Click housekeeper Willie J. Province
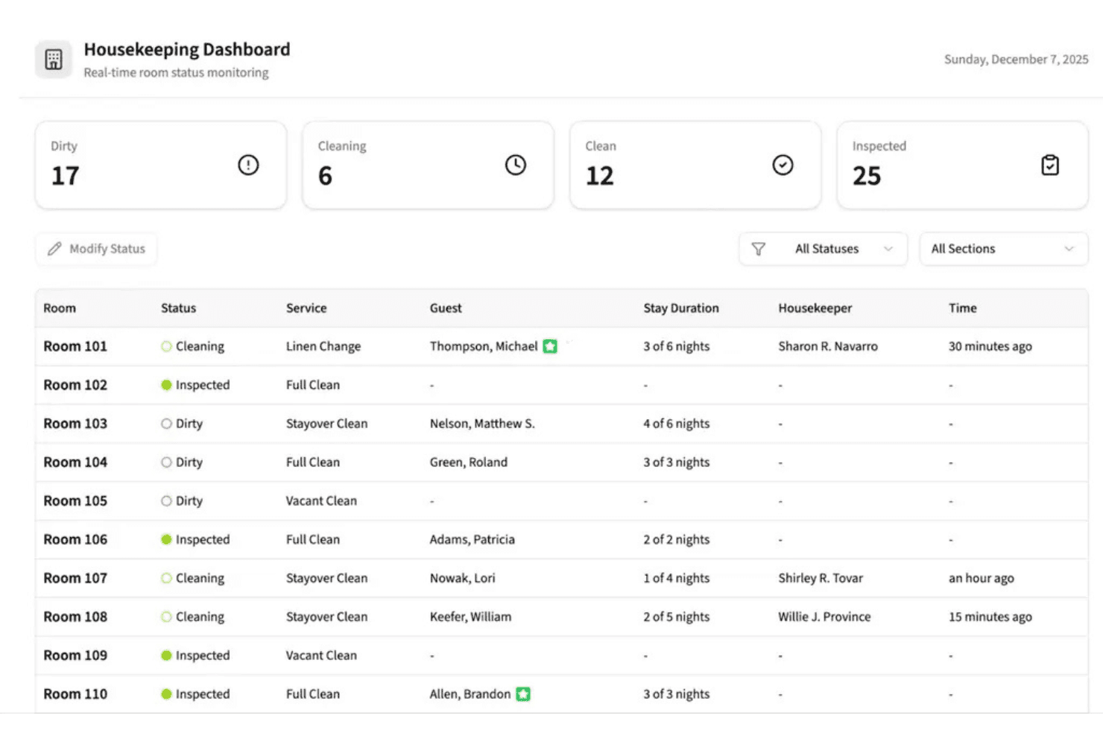The image size is (1103, 736). 825,617
